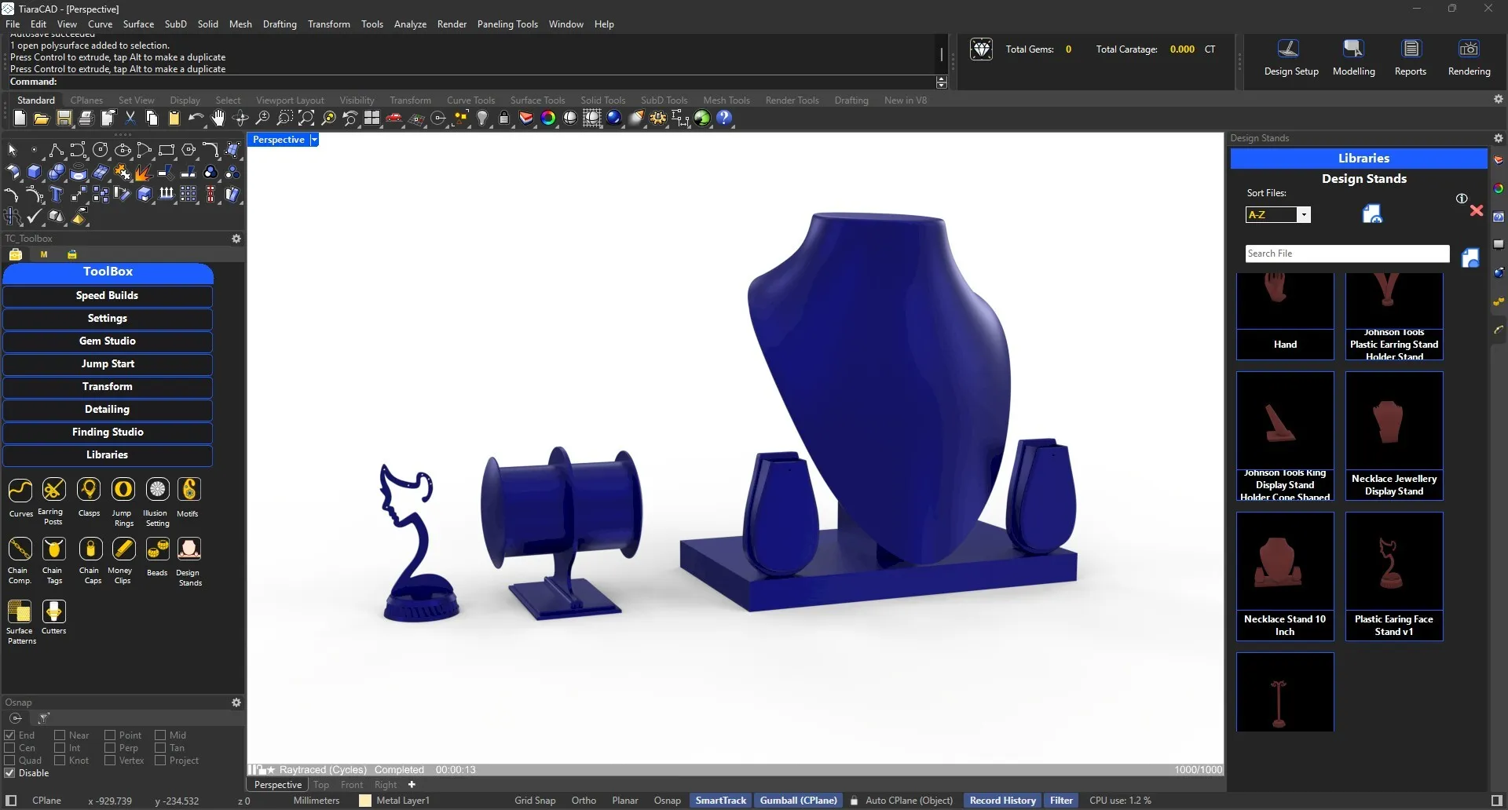Switch to the Curve Tools toolbar tab
The image size is (1508, 810).
(470, 100)
